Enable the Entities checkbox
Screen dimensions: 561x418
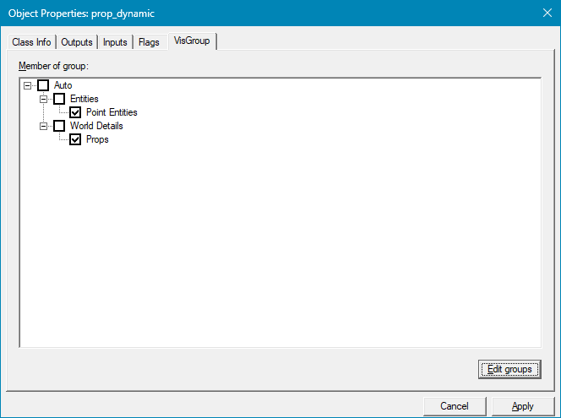59,99
